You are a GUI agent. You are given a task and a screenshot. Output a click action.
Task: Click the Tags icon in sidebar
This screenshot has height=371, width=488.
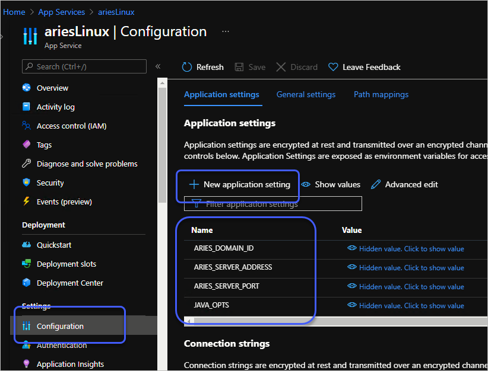click(27, 145)
